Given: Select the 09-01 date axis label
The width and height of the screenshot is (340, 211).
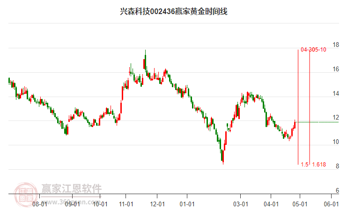Looking at the screenshot, I should (73, 204).
